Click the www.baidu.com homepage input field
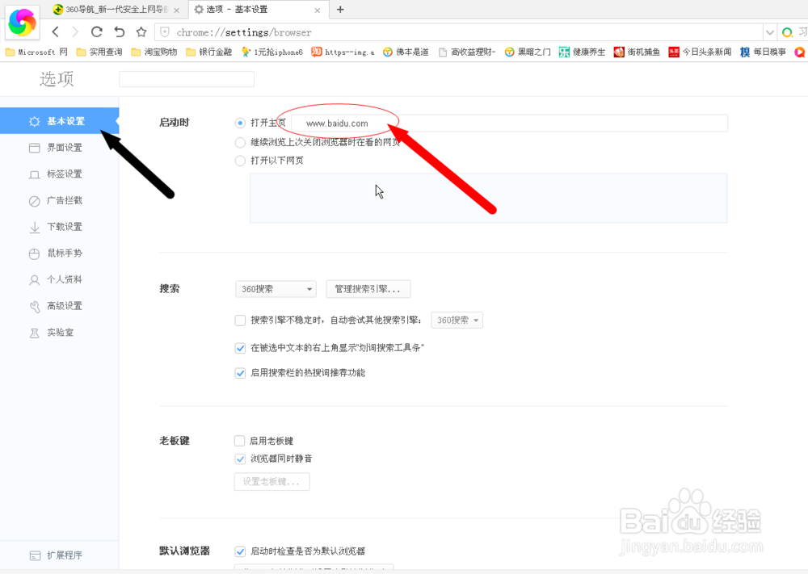Screen dimensions: 808x574 click(x=485, y=123)
